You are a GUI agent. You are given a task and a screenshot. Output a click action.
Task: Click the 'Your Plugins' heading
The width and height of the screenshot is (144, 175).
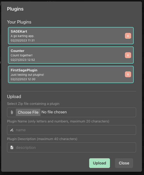click(x=19, y=22)
